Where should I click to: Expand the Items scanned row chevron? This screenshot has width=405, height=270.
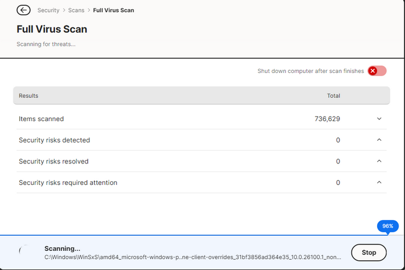[379, 119]
